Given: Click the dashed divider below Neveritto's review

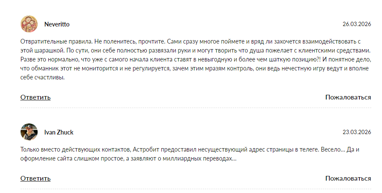Looking at the screenshot, I should click(195, 108).
